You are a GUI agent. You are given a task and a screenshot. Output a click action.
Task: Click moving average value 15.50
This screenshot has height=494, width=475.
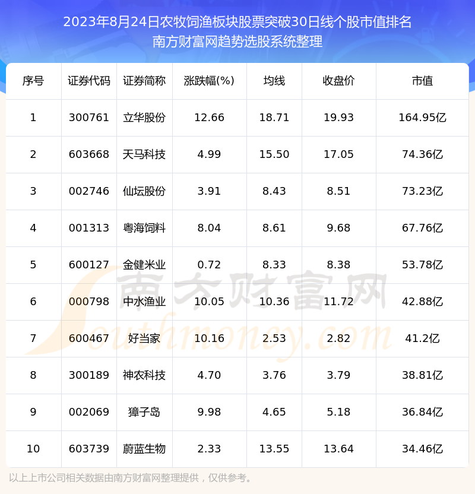pyautogui.click(x=274, y=154)
